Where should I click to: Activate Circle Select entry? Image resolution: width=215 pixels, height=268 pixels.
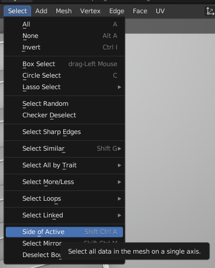click(64, 75)
